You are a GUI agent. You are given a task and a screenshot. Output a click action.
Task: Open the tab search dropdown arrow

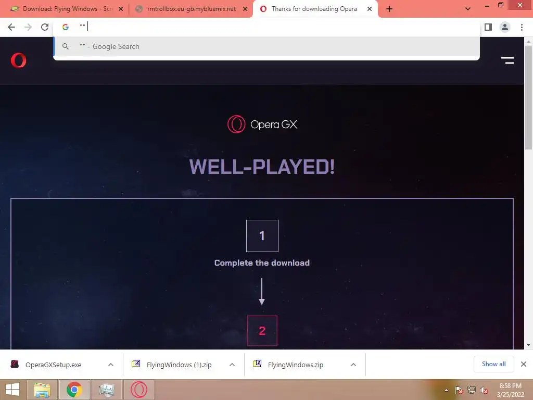click(x=468, y=9)
